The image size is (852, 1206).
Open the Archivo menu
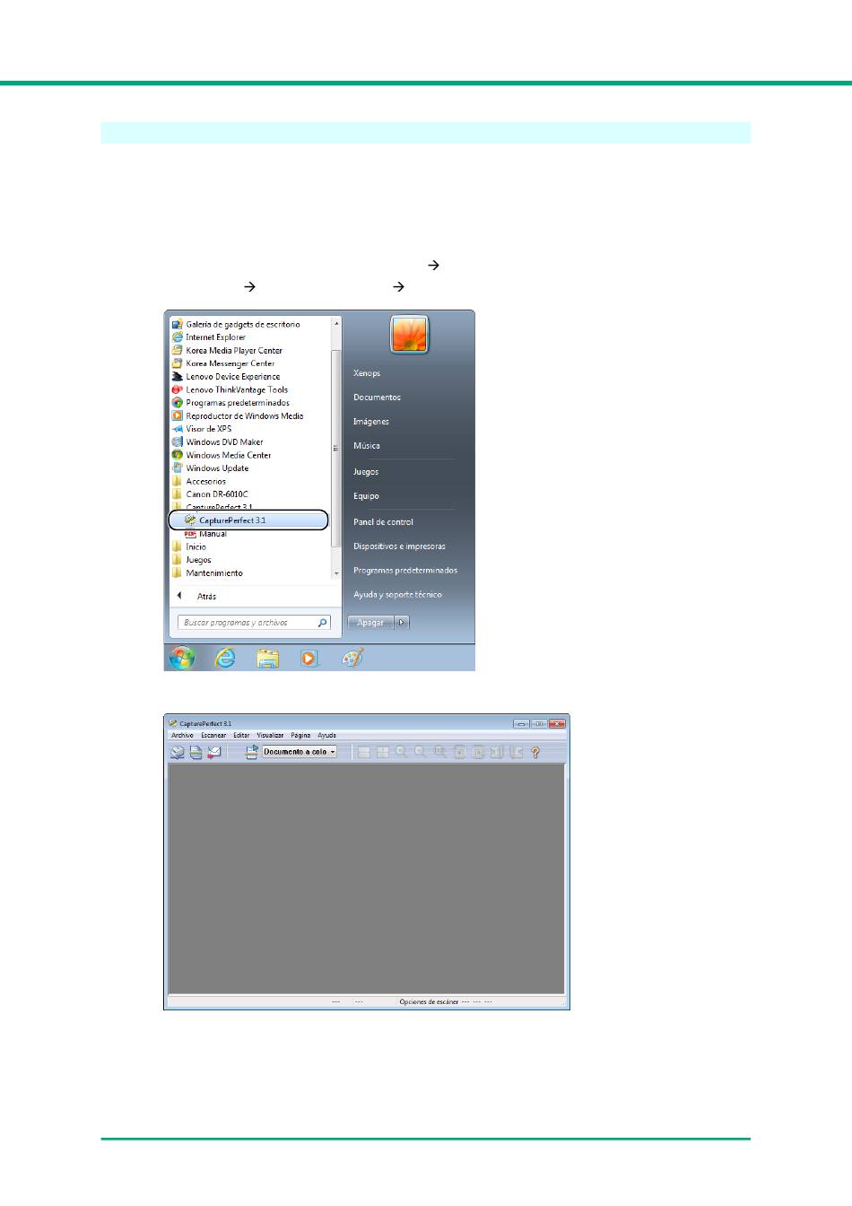click(183, 735)
